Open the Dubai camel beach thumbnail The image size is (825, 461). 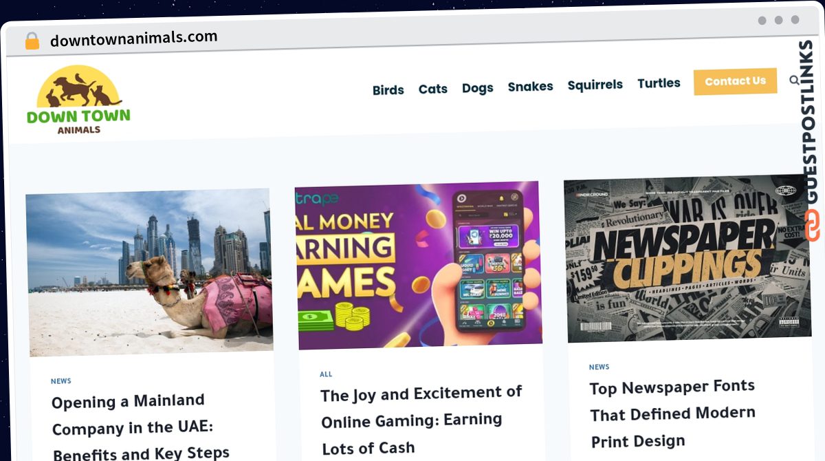click(x=149, y=272)
